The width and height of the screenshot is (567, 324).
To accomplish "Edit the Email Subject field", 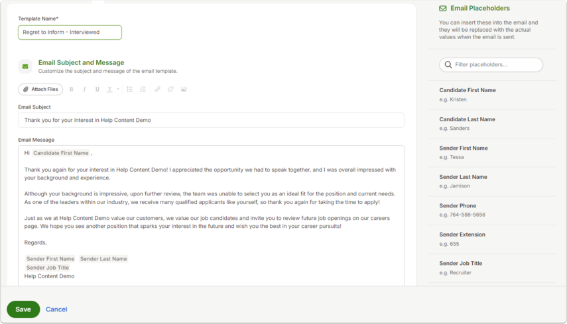I will (211, 120).
